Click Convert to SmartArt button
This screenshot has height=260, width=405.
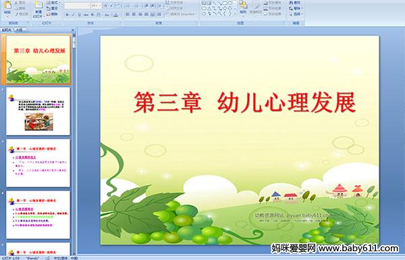(x=181, y=14)
